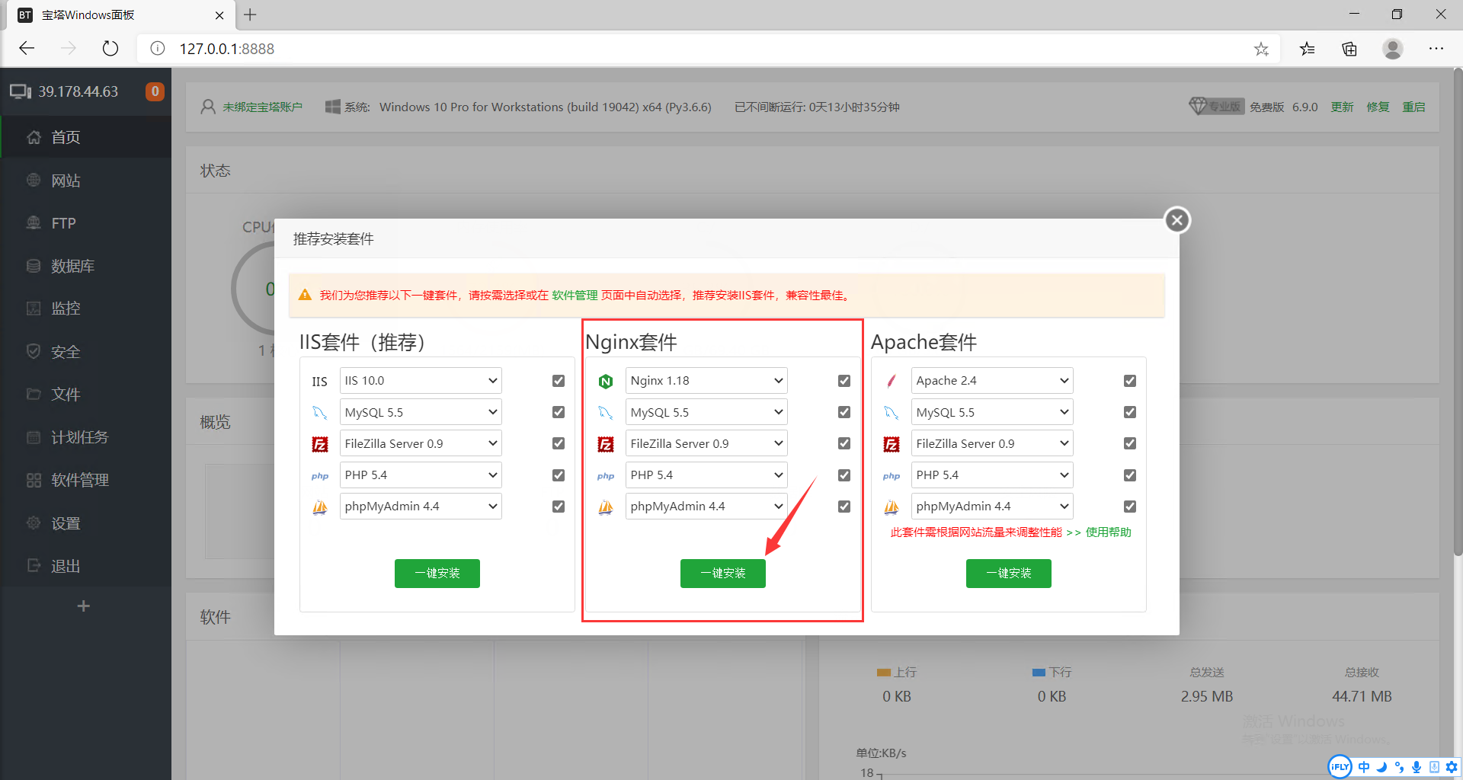The height and width of the screenshot is (780, 1463).
Task: Click the phpMyAdmin sailboat icon in IIS suite
Action: click(x=320, y=507)
